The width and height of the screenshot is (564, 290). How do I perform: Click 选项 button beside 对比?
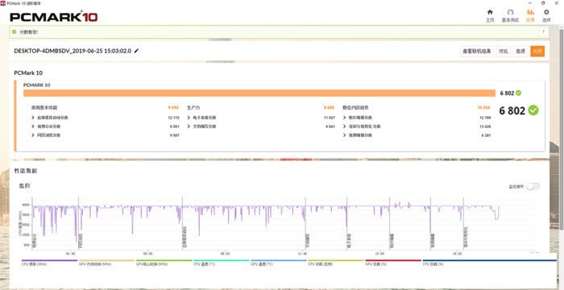click(520, 51)
